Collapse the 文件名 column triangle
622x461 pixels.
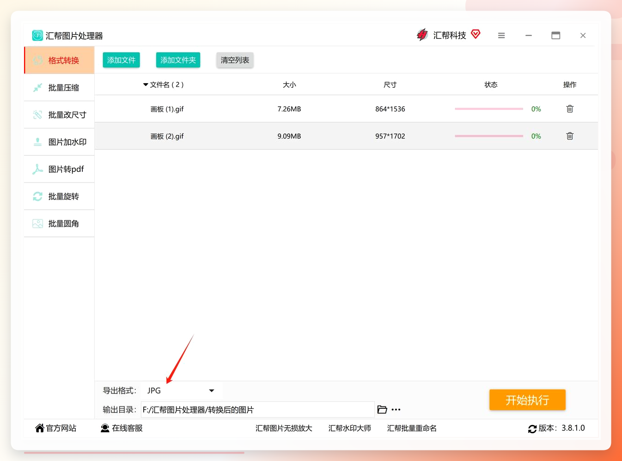coord(146,85)
